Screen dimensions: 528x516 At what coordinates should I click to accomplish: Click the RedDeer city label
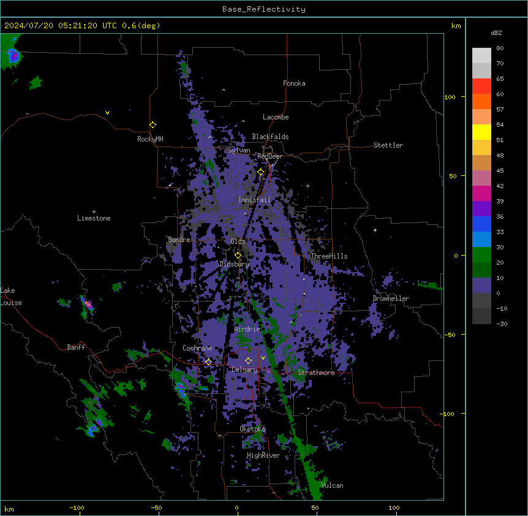[x=270, y=156]
